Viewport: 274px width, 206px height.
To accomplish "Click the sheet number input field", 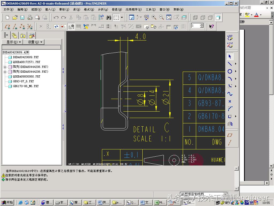I will point(196,26).
